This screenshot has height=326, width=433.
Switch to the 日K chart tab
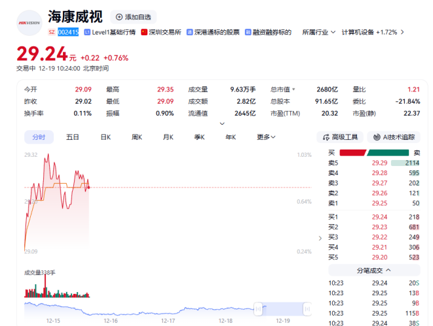coord(105,137)
